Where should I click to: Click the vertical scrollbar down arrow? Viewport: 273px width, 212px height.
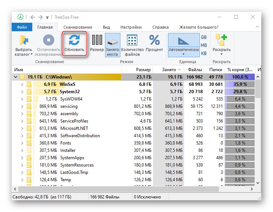coord(258,182)
